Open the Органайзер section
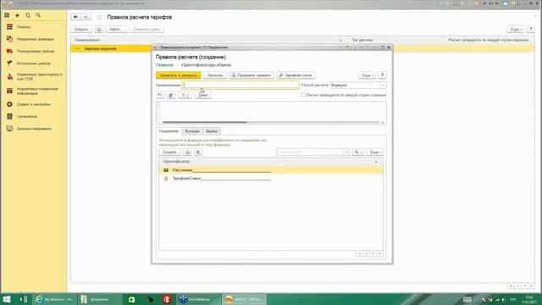This screenshot has width=542, height=305. point(26,117)
